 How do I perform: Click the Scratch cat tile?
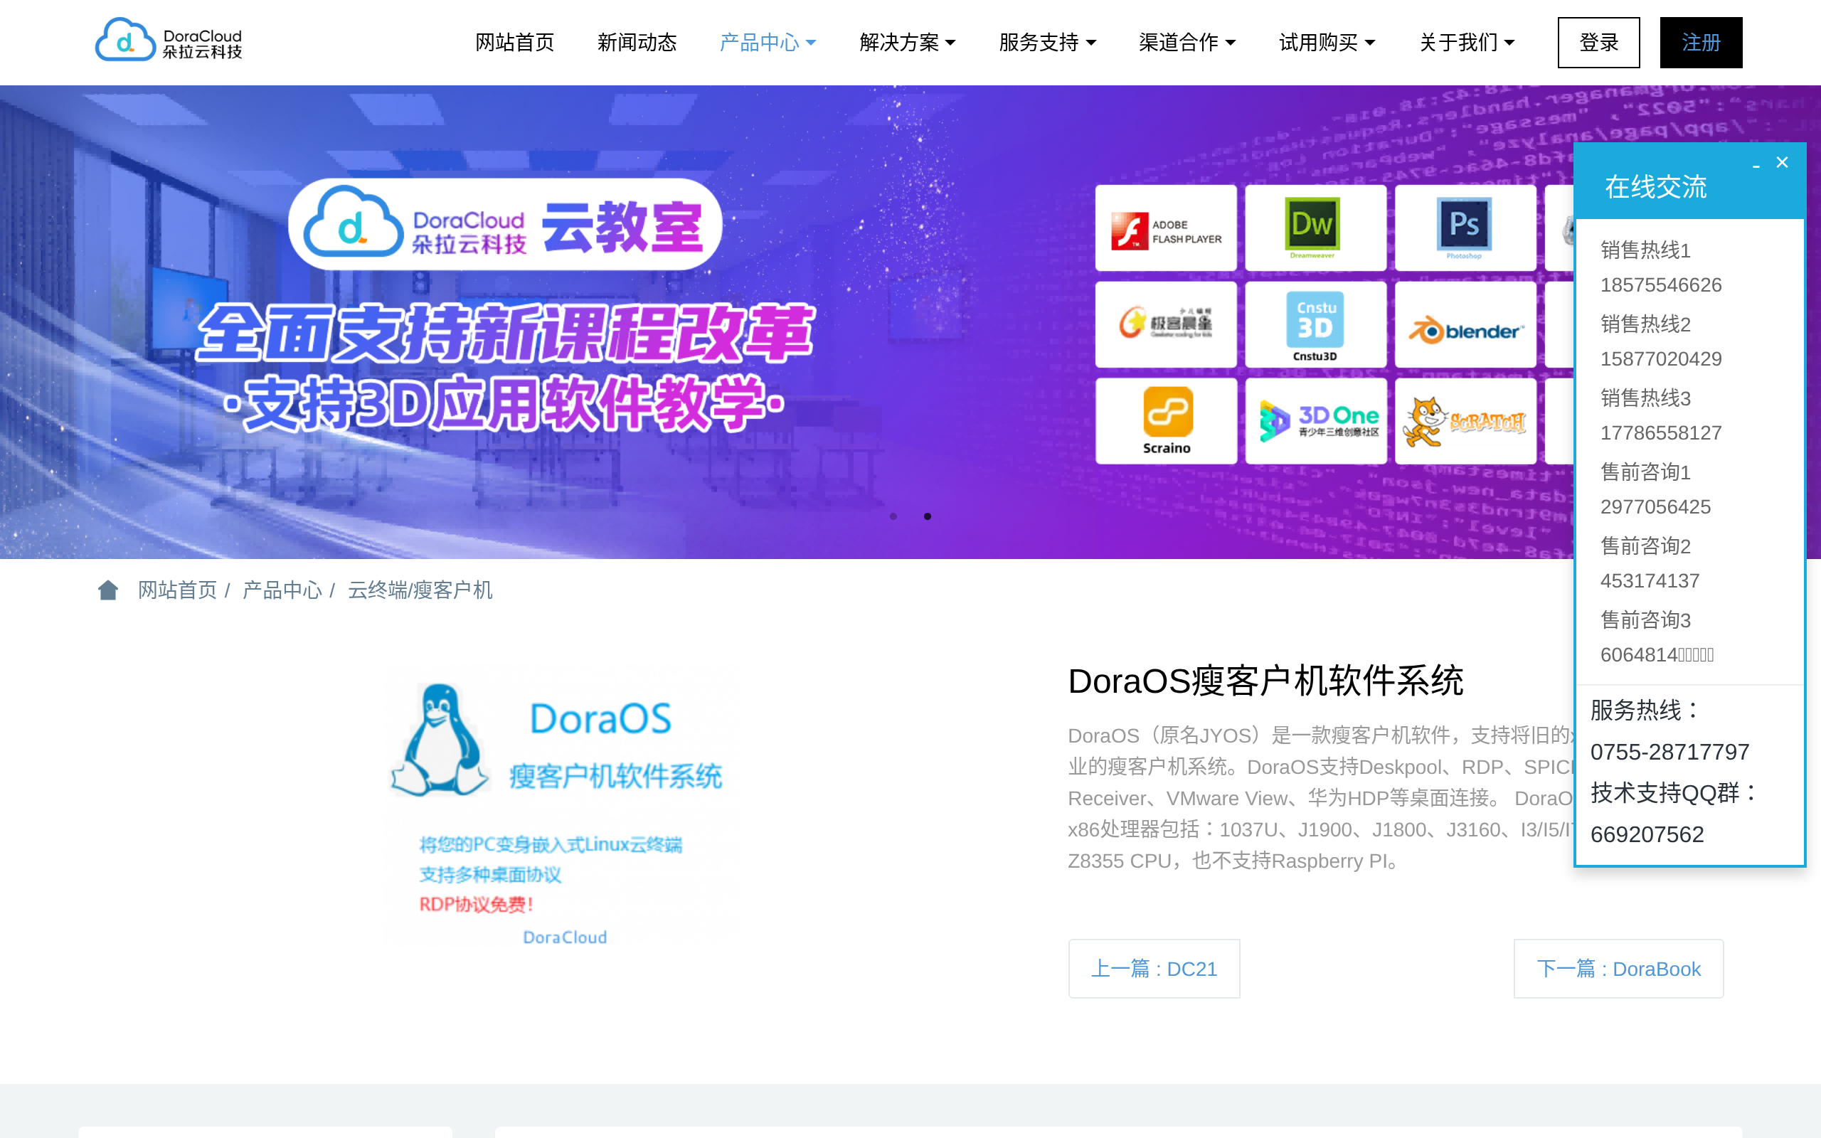pos(1465,421)
